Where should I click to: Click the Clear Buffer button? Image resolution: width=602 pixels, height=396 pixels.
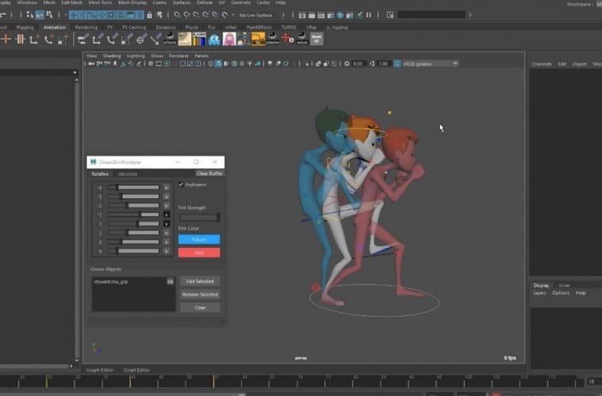click(209, 173)
